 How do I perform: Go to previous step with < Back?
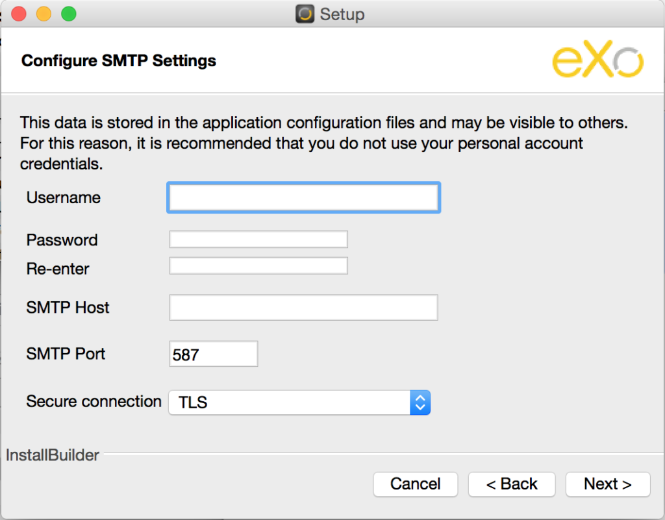[512, 484]
